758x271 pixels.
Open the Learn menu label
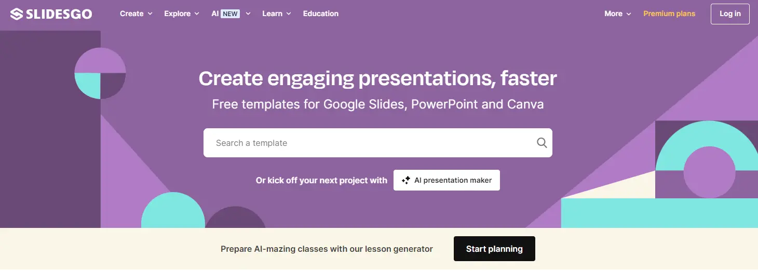point(272,13)
